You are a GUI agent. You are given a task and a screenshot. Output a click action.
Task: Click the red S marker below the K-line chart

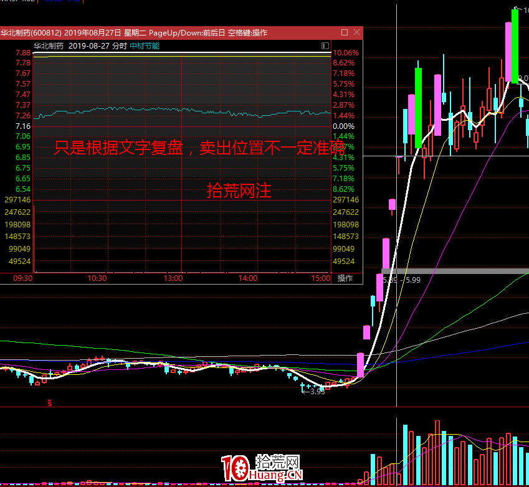tap(50, 403)
